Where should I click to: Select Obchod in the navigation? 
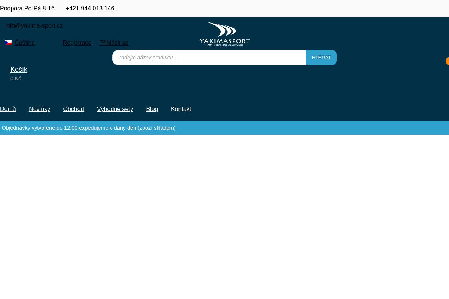(73, 109)
